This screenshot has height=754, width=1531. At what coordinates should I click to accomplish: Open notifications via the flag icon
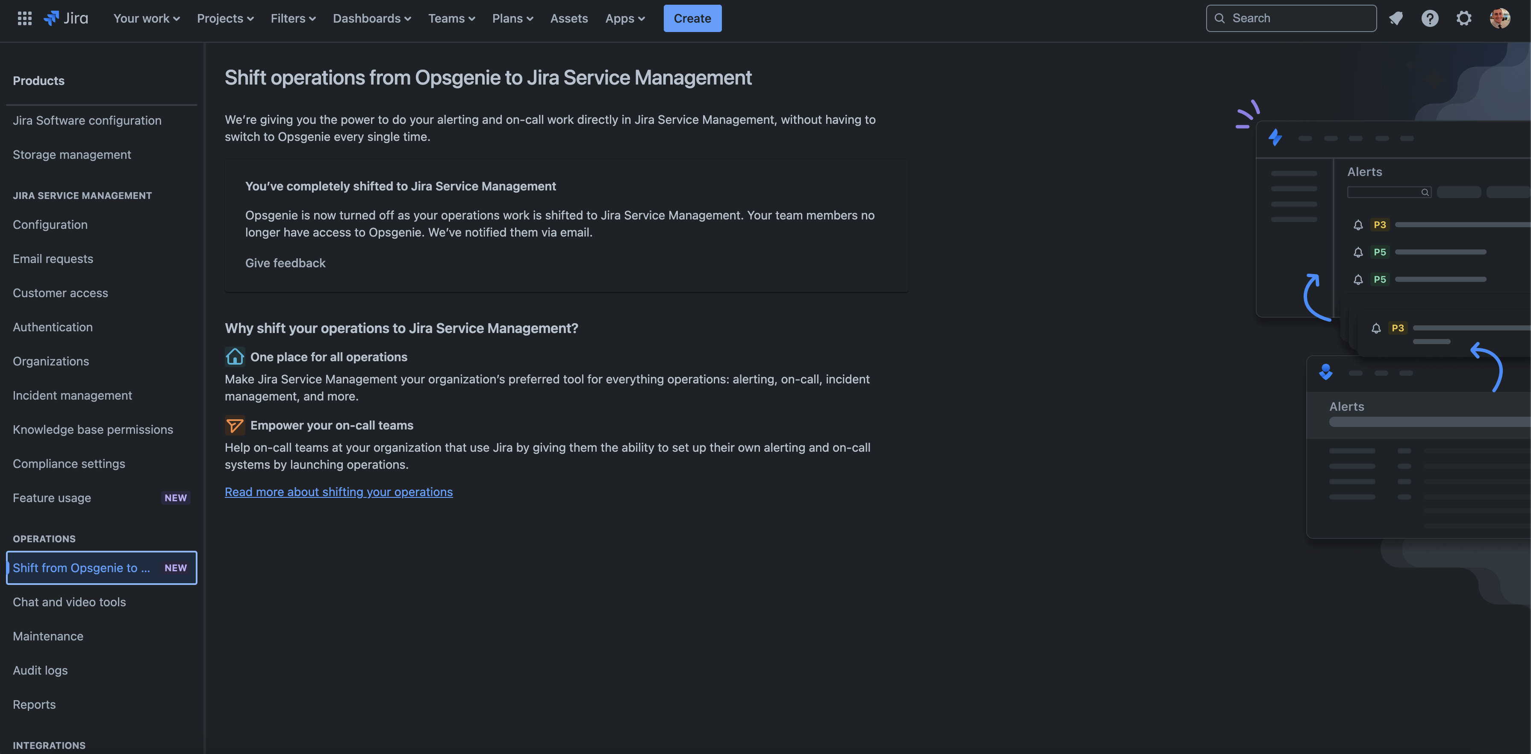coord(1396,18)
